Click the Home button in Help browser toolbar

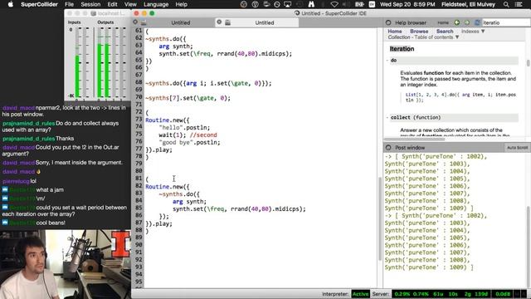click(x=442, y=22)
